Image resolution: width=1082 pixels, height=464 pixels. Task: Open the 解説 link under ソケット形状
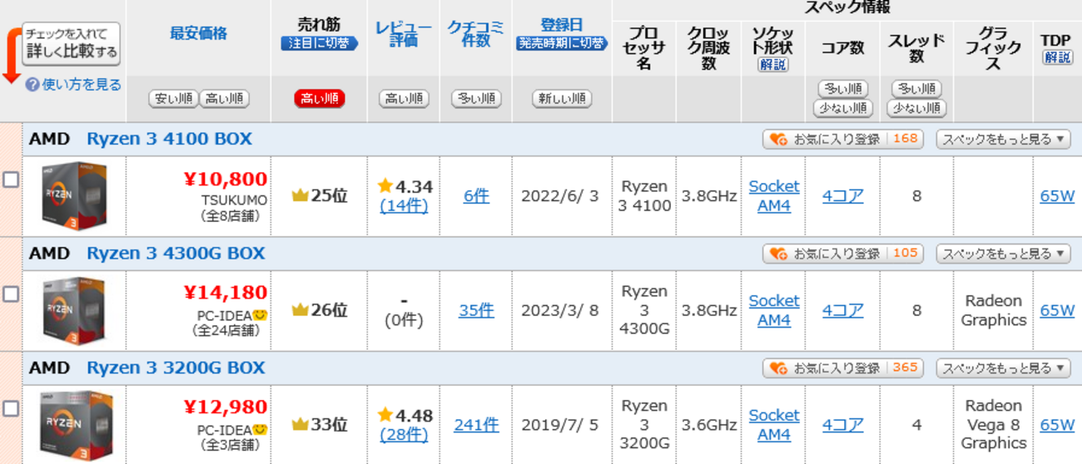773,65
